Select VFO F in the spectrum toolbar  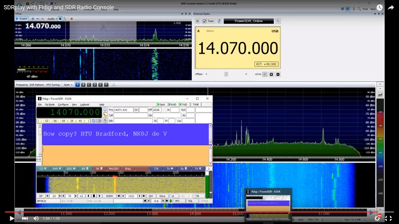pyautogui.click(x=106, y=85)
